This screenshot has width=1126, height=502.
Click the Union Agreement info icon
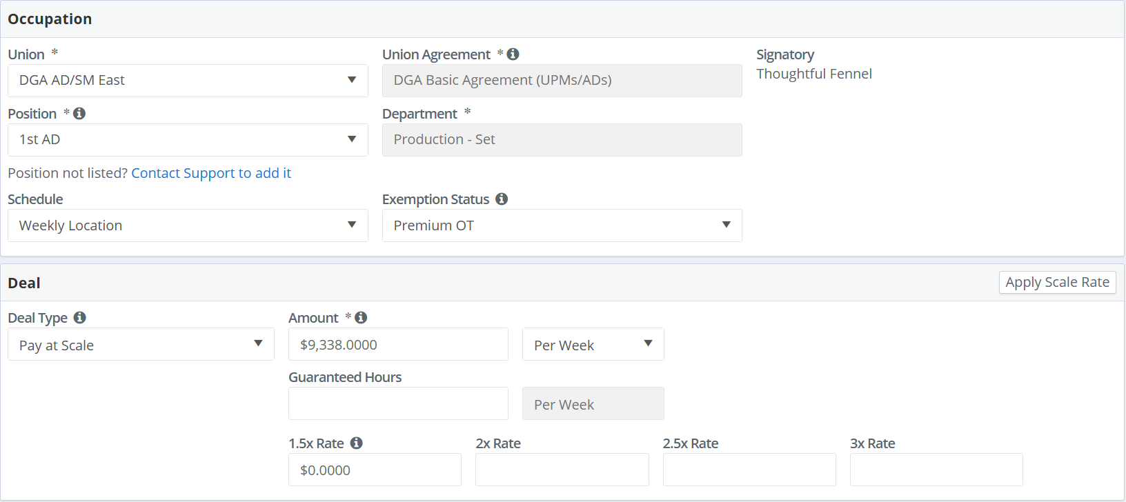coord(513,54)
